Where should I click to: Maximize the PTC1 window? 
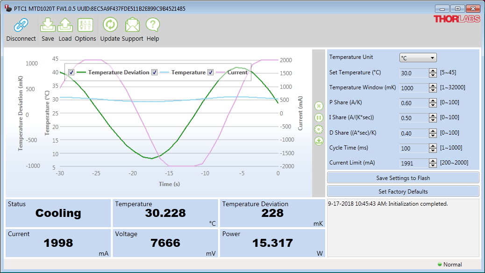pyautogui.click(x=457, y=9)
